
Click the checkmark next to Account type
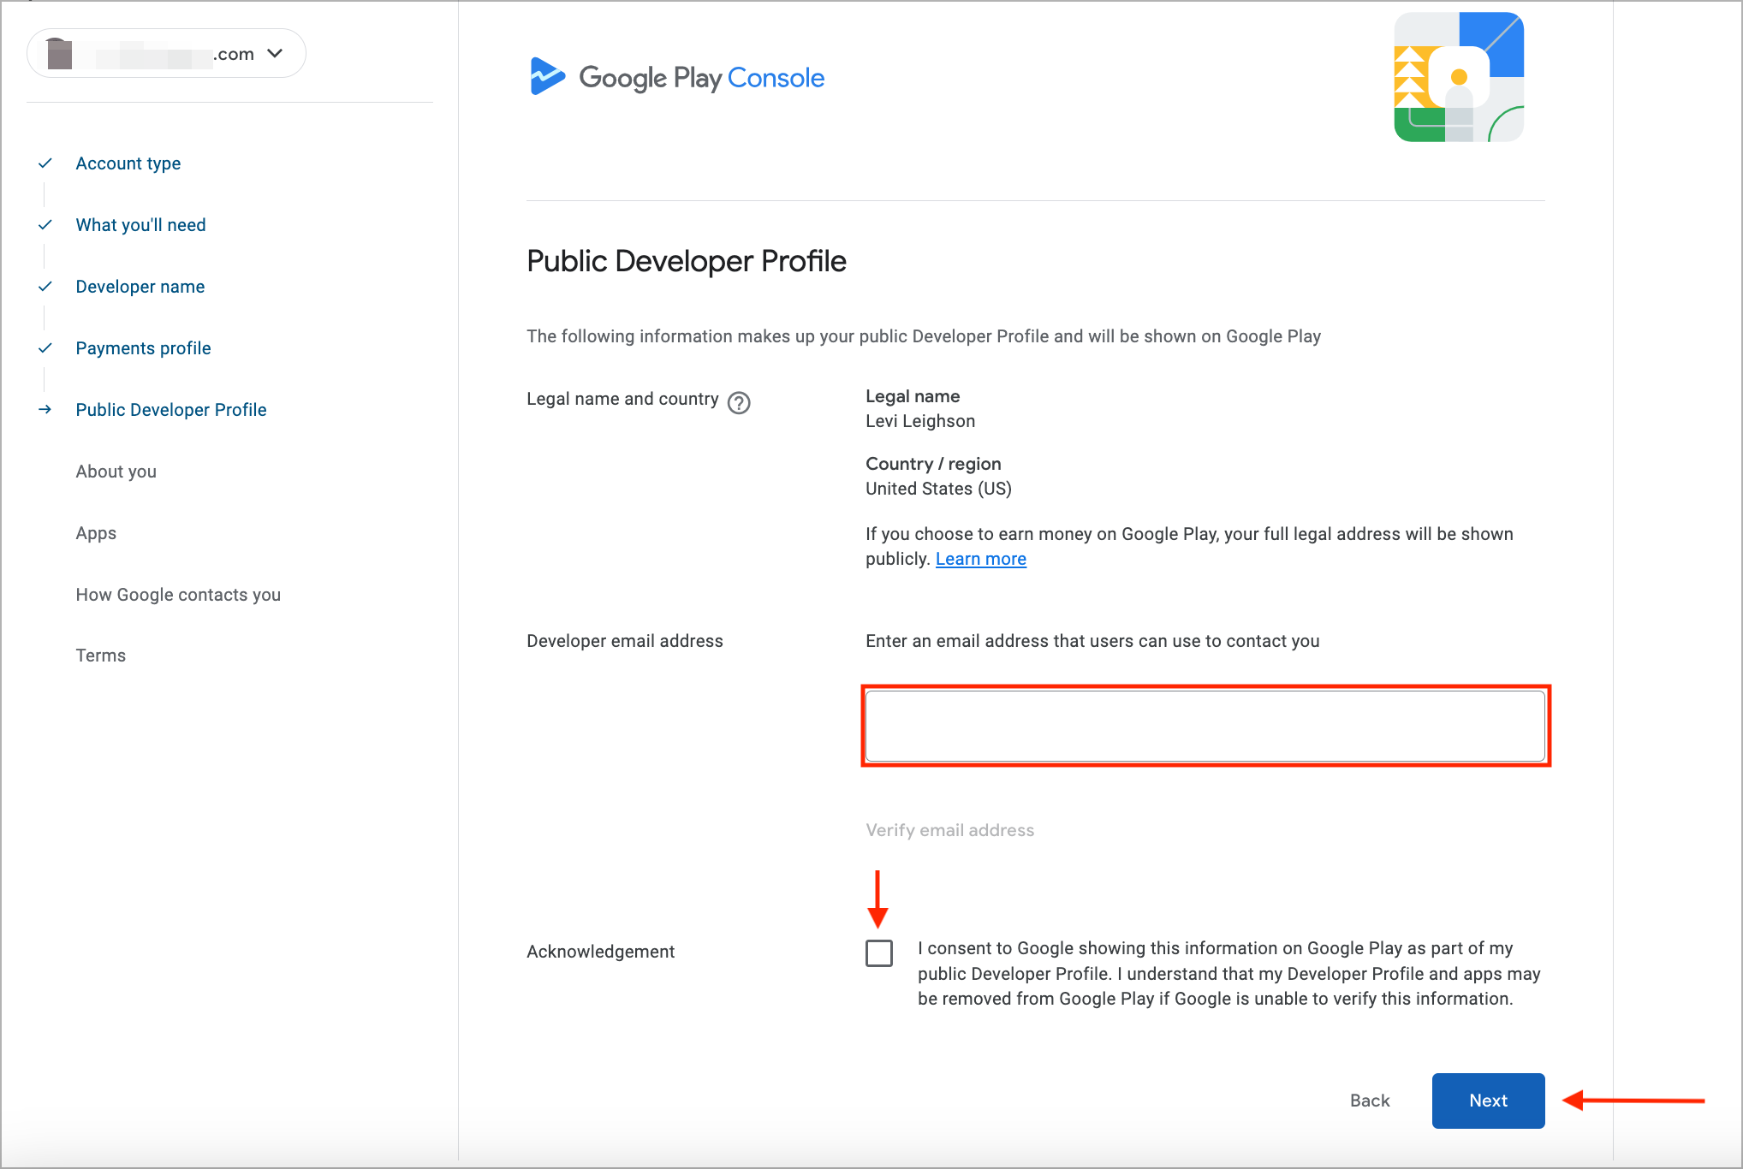pyautogui.click(x=45, y=163)
